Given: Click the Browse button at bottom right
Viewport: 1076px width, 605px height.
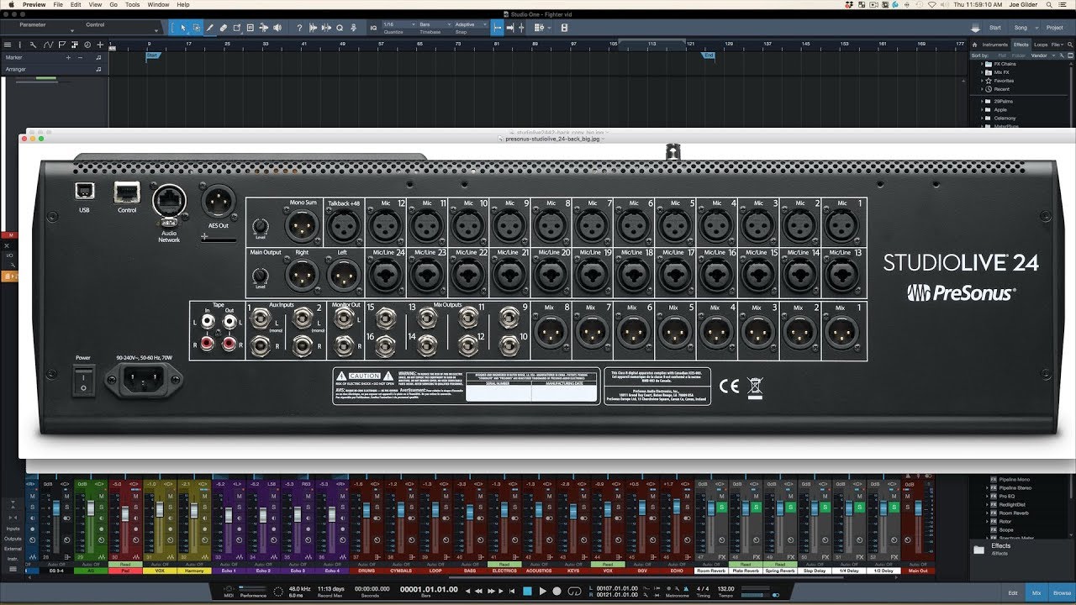Looking at the screenshot, I should [x=1062, y=593].
